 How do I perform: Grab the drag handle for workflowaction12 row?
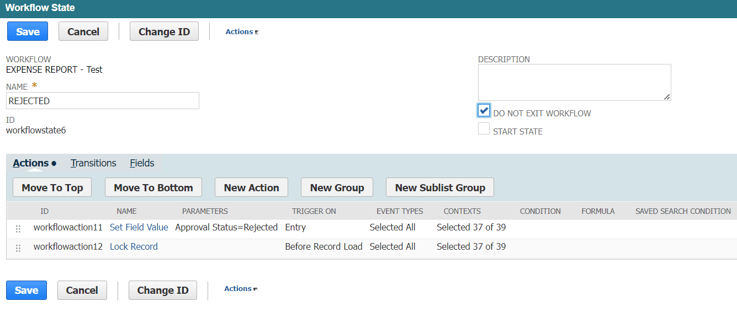18,248
